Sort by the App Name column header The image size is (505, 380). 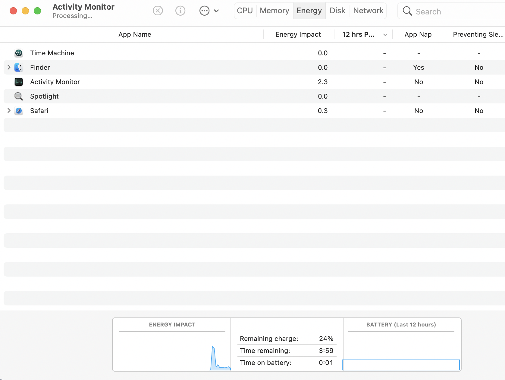tap(135, 35)
